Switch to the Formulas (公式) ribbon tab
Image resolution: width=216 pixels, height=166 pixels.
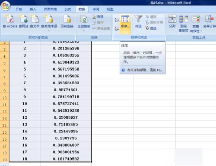point(67,9)
